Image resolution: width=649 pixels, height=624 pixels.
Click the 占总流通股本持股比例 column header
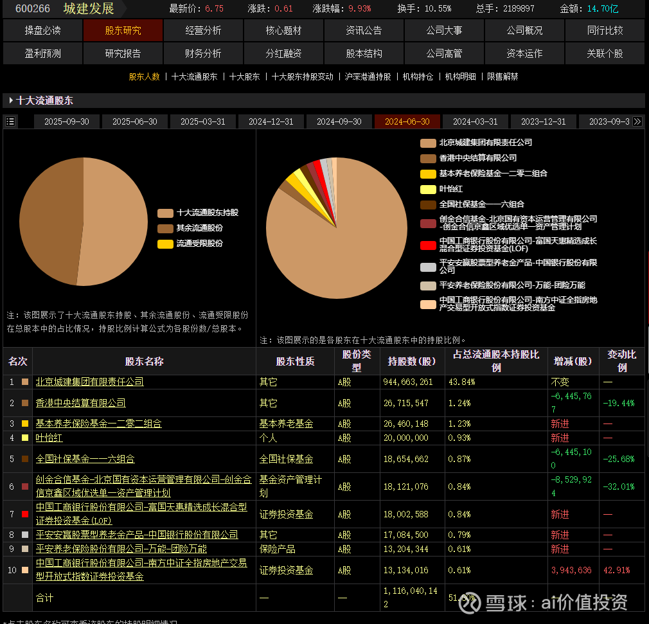tap(496, 361)
